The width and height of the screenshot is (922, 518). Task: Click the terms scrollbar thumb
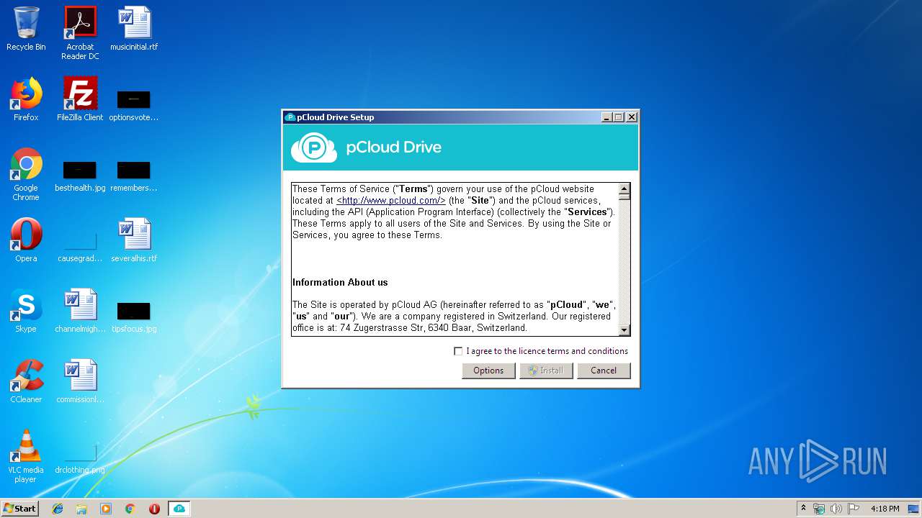tap(625, 196)
